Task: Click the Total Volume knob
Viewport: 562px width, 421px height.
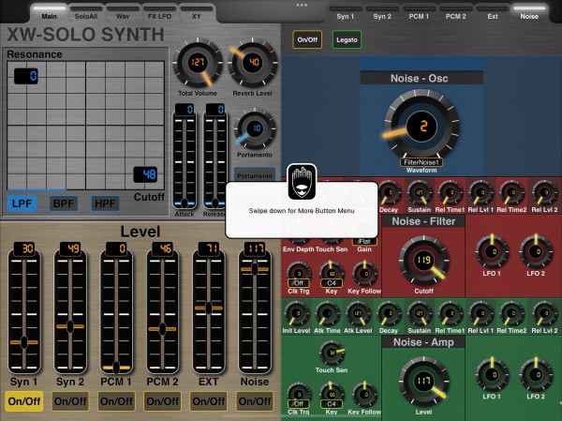Action: 198,63
